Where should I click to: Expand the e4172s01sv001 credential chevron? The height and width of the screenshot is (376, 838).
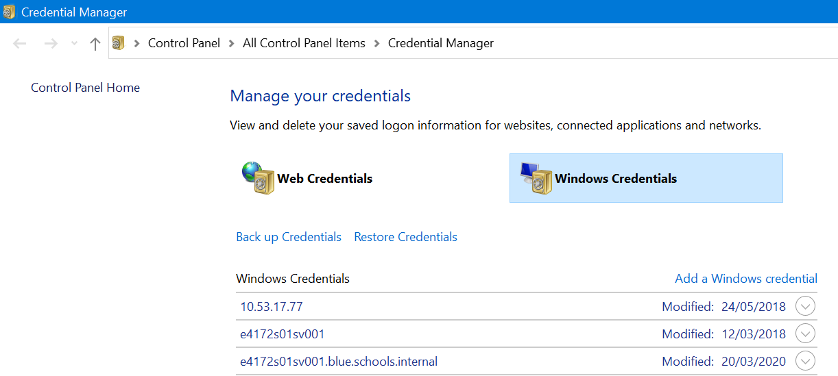tap(805, 334)
